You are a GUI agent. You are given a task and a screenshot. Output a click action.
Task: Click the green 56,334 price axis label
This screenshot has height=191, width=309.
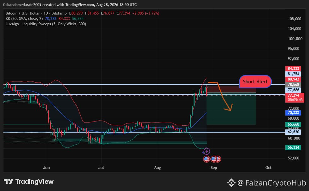[x=293, y=147]
